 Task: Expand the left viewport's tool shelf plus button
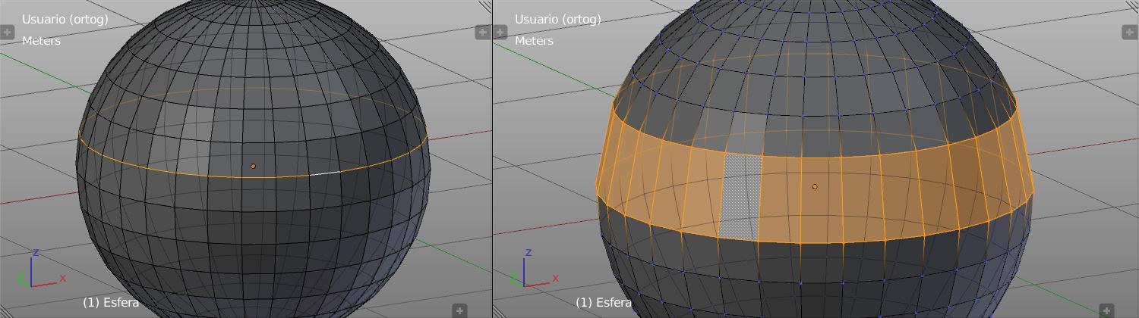[x=6, y=32]
